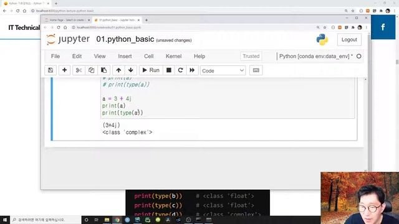This screenshot has height=224, width=399.
Task: Move the selected cell down with the arrow
Action: (x=131, y=70)
